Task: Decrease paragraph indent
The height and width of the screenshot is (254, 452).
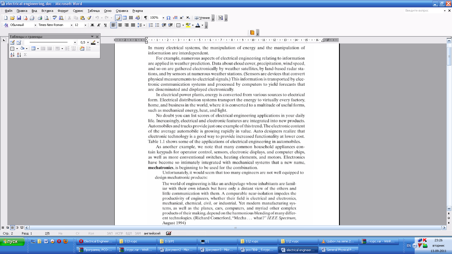Action: 164,25
